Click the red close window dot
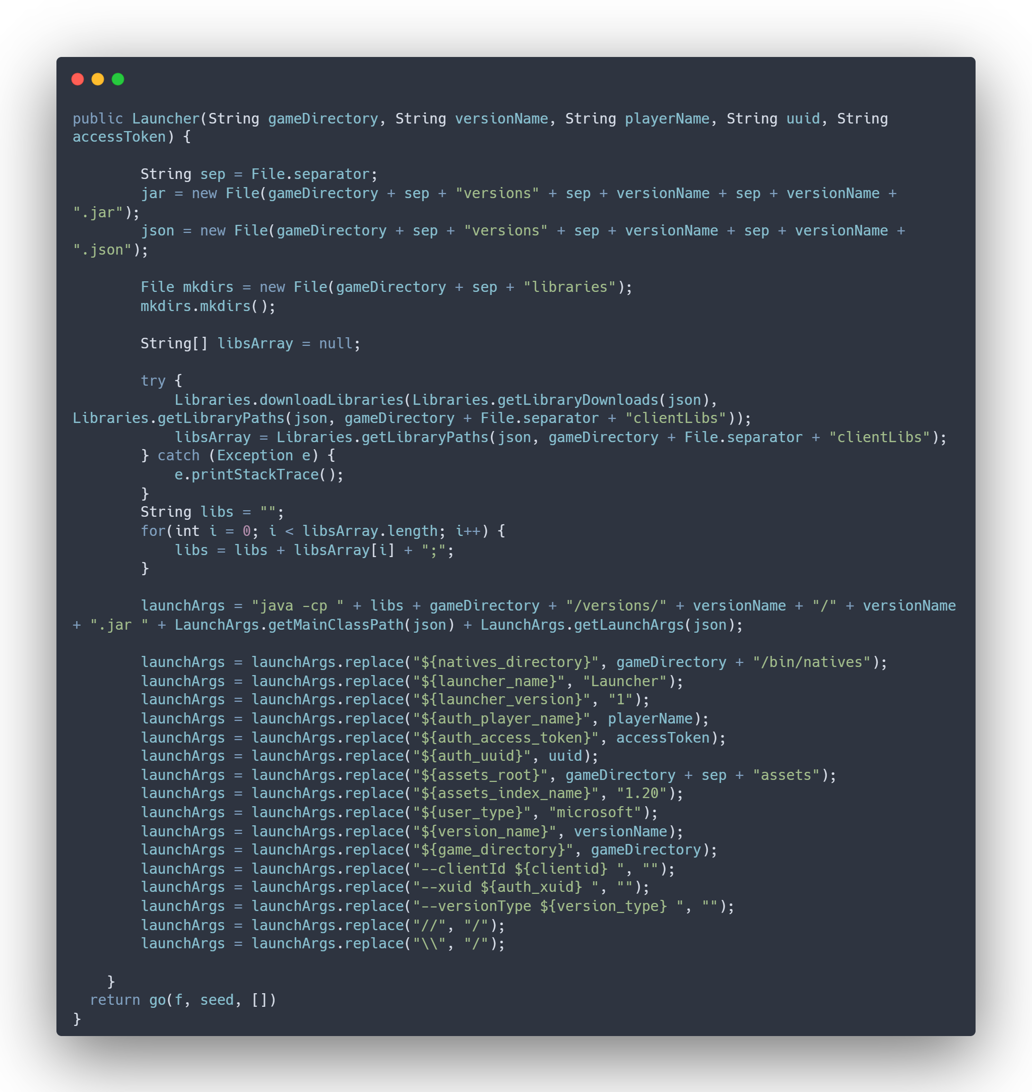1032x1092 pixels. click(x=78, y=79)
